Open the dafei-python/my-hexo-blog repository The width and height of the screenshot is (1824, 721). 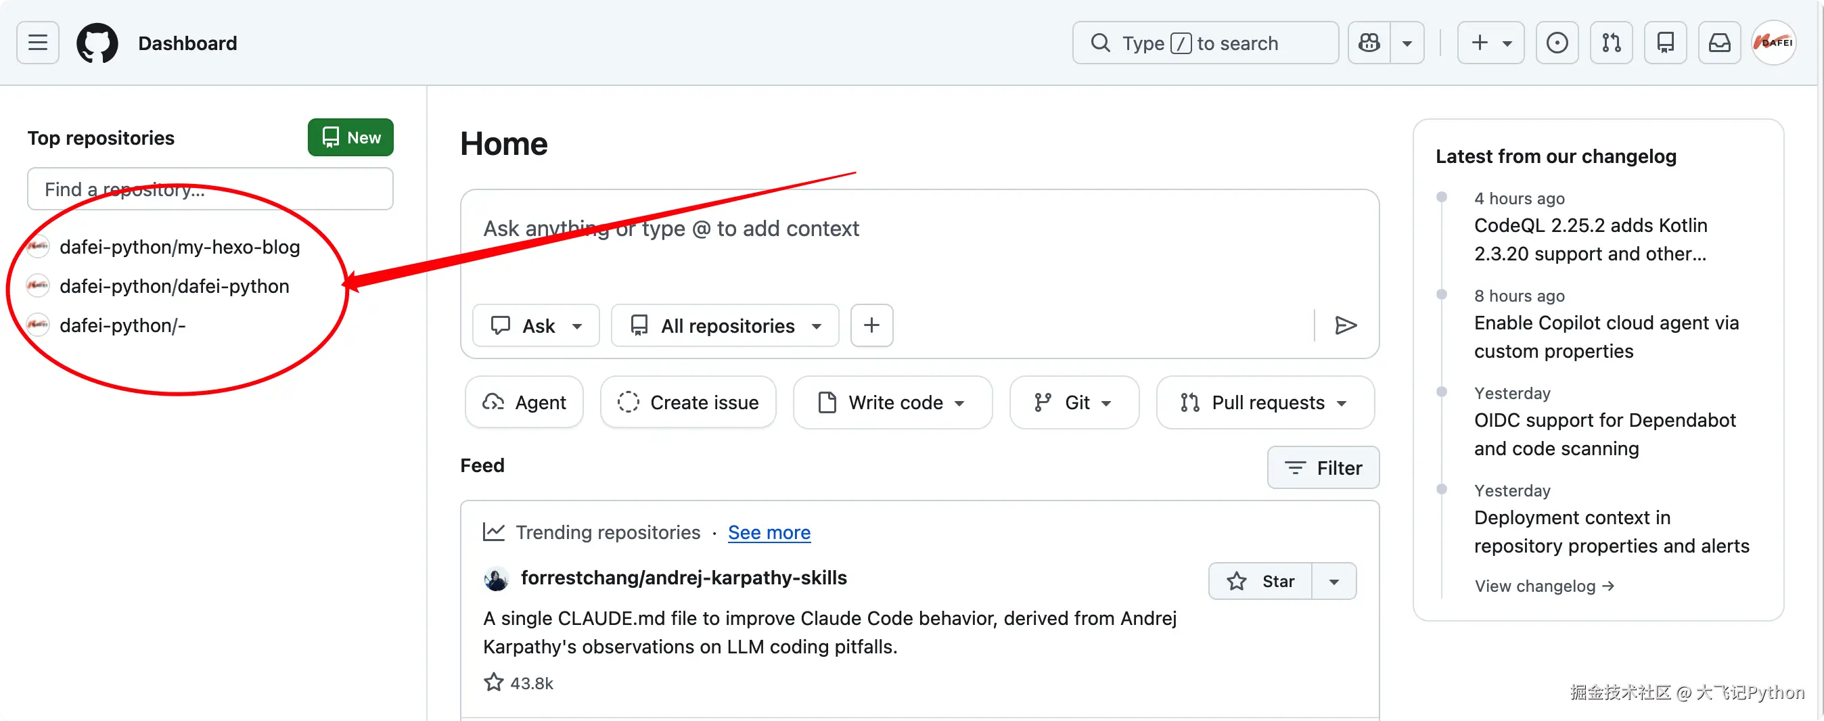click(x=179, y=247)
